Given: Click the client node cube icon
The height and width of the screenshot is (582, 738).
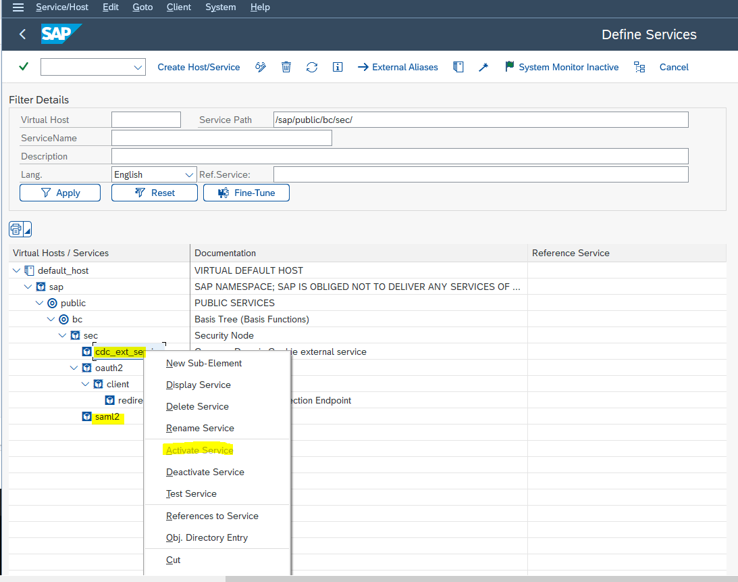Looking at the screenshot, I should (98, 384).
